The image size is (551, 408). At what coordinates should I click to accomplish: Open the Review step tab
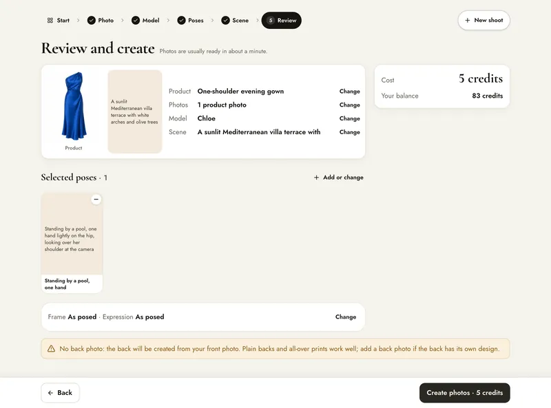tap(282, 21)
